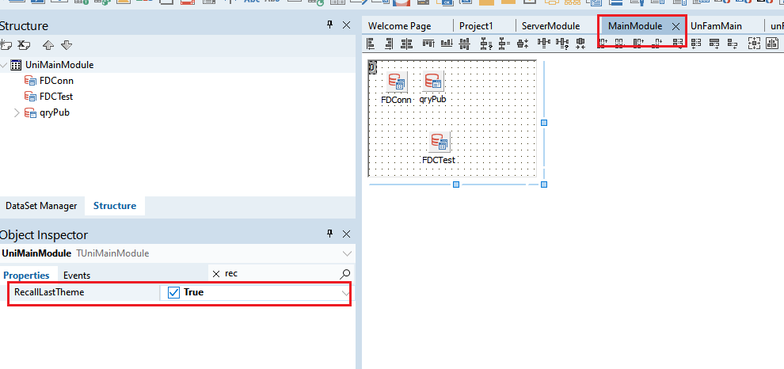Select FDCTest in the Structure tree
The height and width of the screenshot is (369, 784).
(56, 97)
